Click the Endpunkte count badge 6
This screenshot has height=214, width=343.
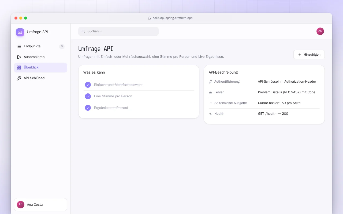tap(62, 46)
